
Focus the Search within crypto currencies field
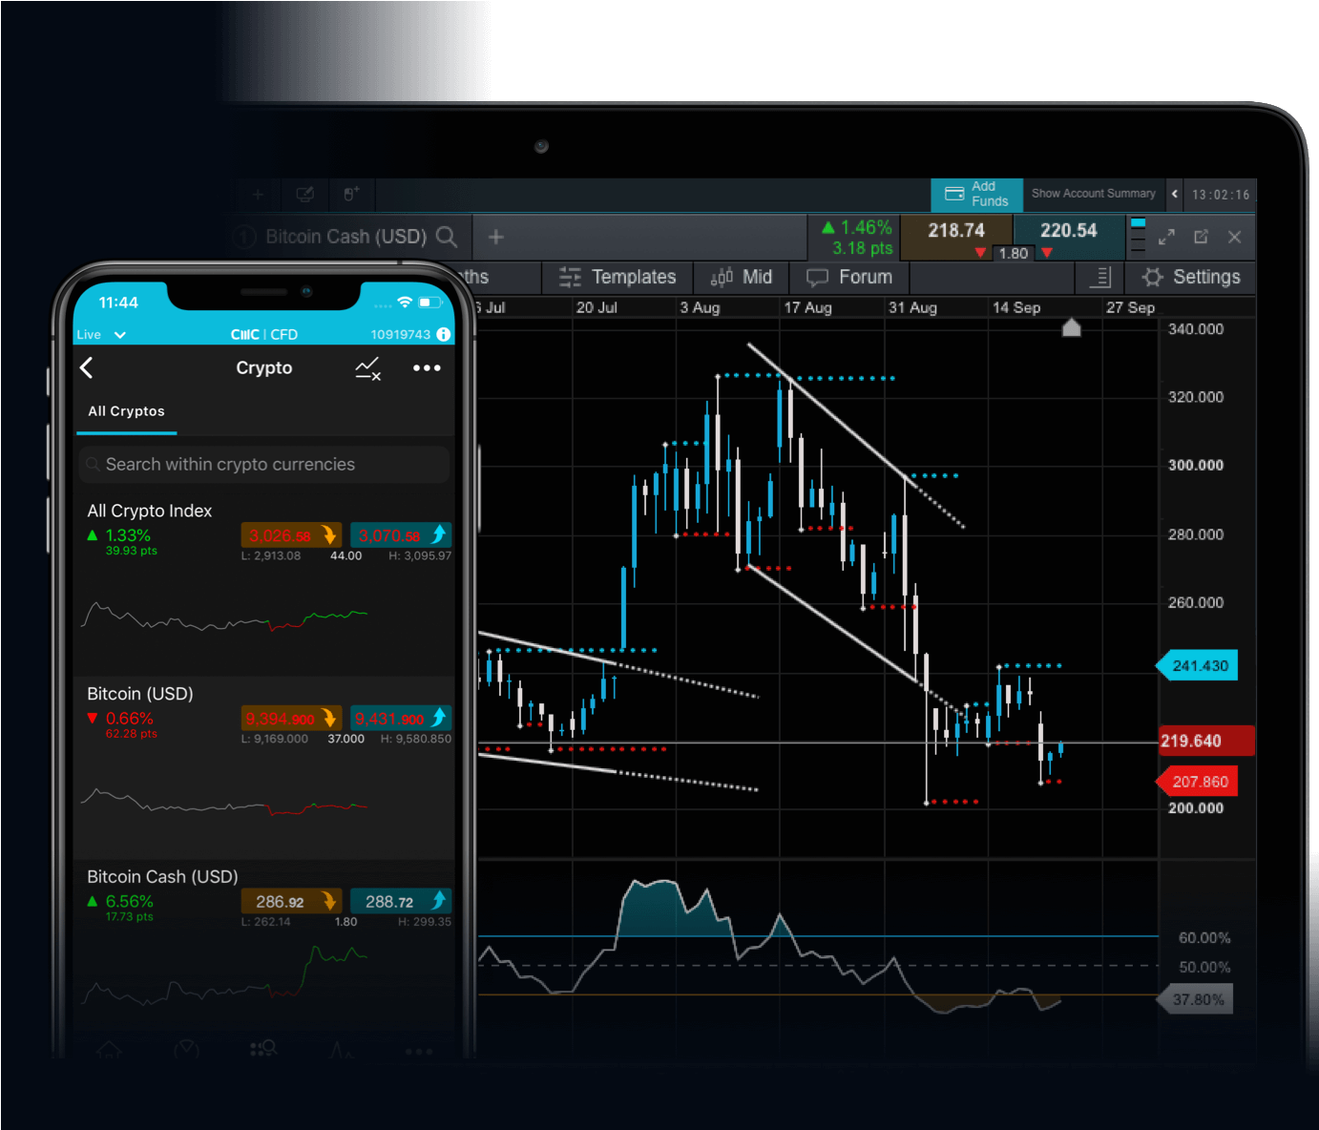[264, 465]
